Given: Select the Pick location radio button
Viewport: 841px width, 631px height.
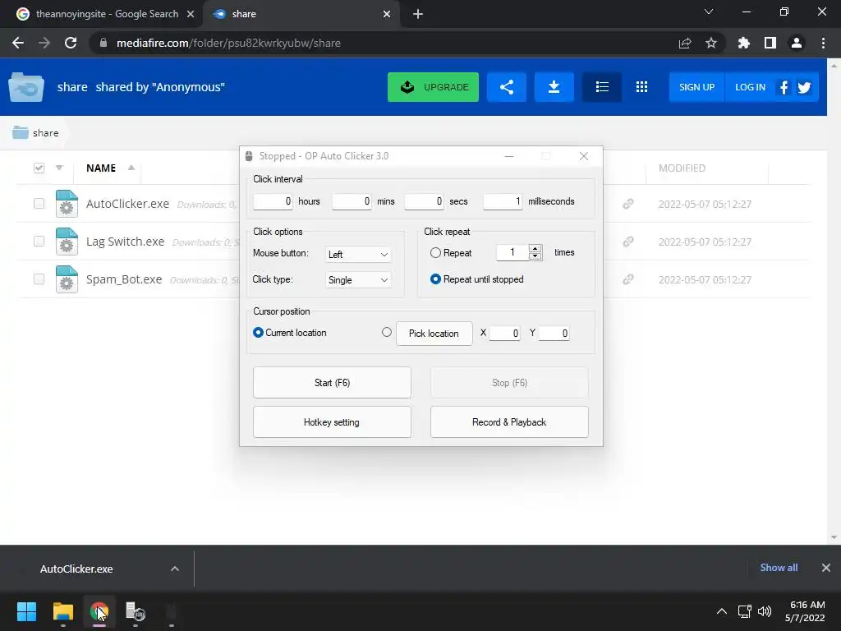Looking at the screenshot, I should tap(387, 332).
